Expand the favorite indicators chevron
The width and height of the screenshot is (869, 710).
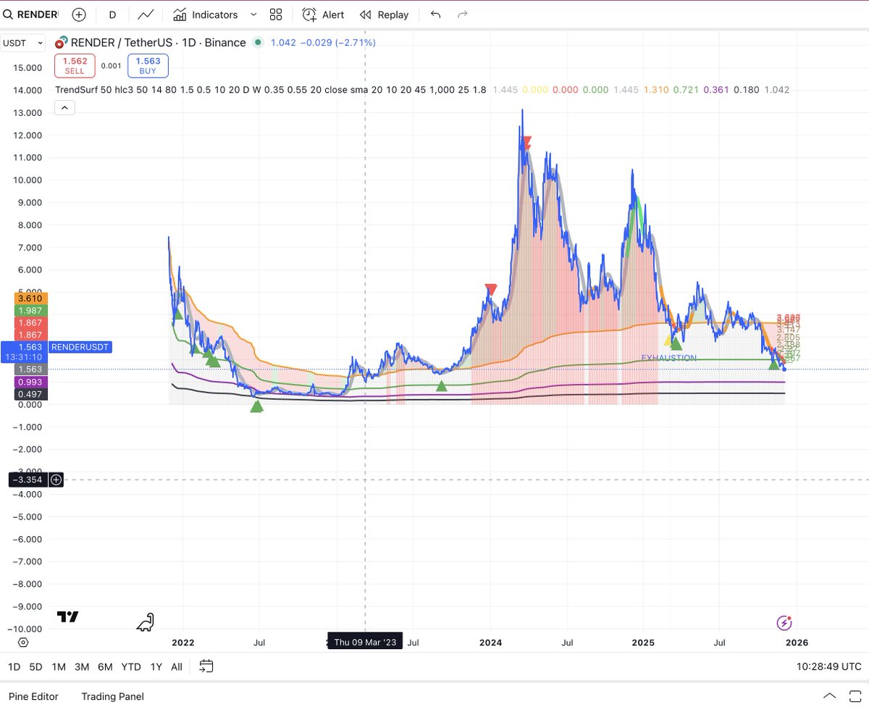point(253,14)
